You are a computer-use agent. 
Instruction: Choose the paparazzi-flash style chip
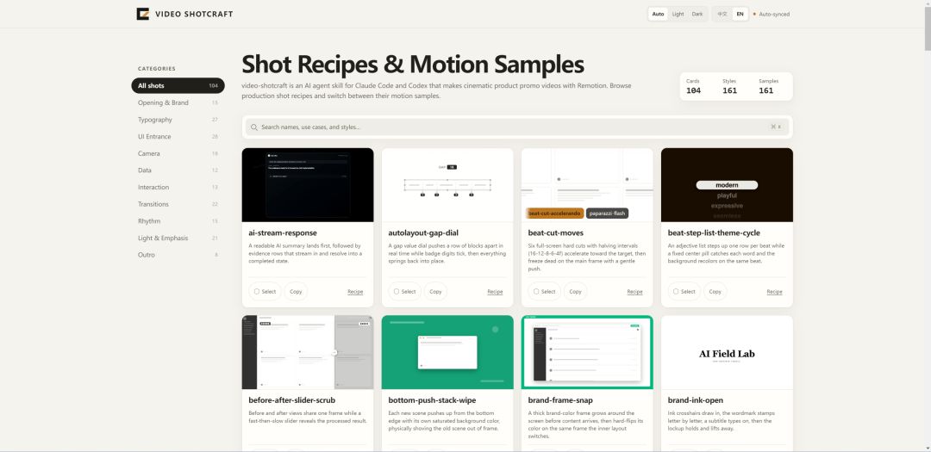pyautogui.click(x=607, y=213)
